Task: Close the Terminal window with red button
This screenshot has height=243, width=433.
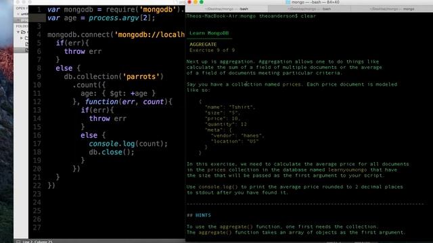Action: pos(189,2)
